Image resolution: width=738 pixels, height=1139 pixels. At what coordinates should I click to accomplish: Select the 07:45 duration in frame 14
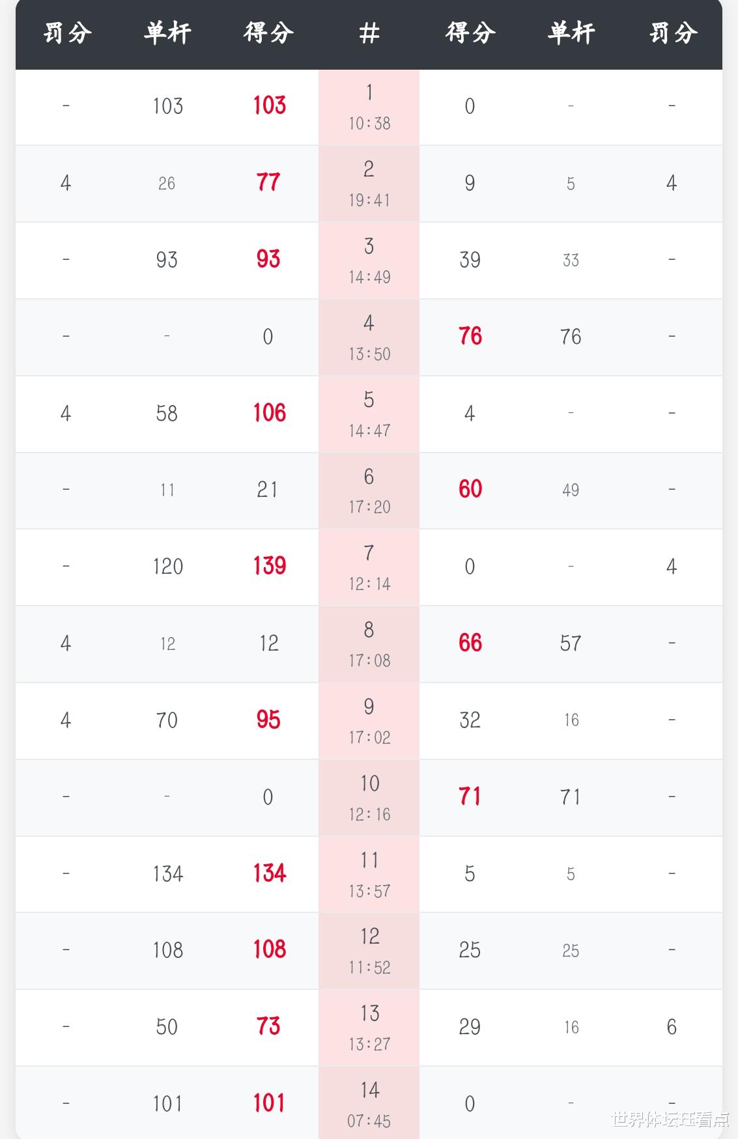click(x=369, y=1121)
